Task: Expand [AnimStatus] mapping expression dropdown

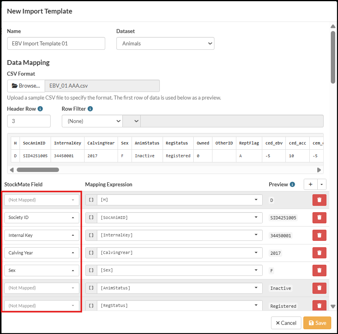Action: click(256, 288)
